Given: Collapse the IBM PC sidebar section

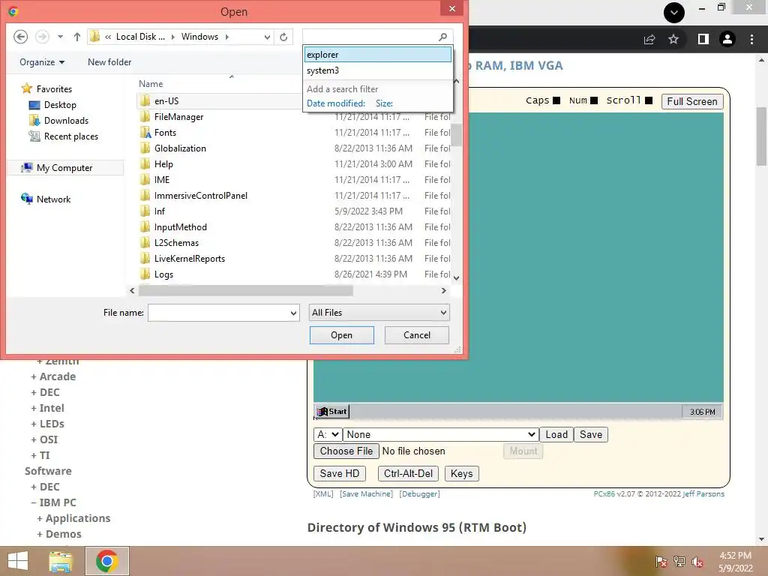Looking at the screenshot, I should point(53,502).
